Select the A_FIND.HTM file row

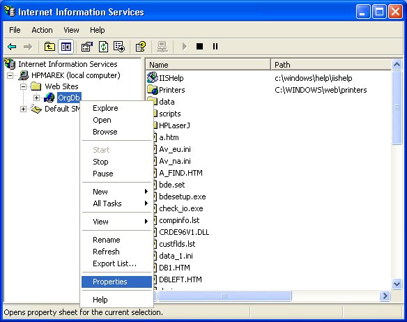[x=181, y=173]
